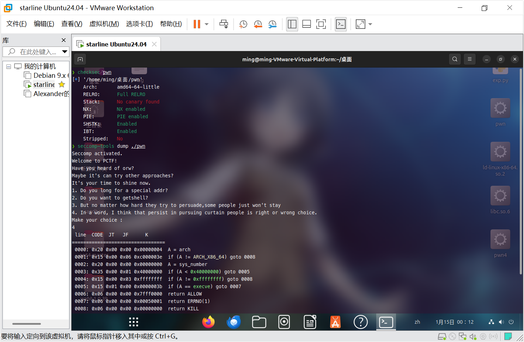Open the fit-guest display dropdown arrow
This screenshot has height=342, width=524.
click(370, 24)
